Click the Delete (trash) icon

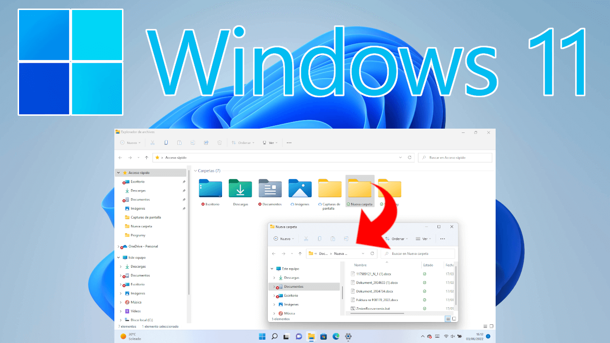click(x=219, y=142)
